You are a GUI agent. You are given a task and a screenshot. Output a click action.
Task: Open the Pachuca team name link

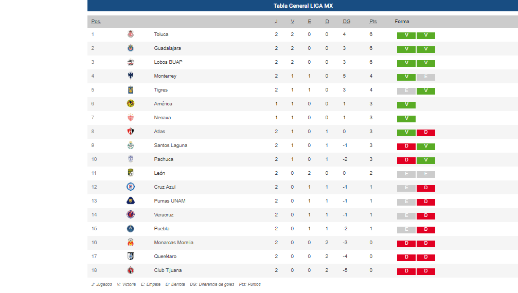(x=164, y=159)
